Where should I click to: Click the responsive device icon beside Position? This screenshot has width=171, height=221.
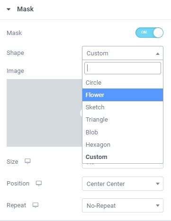coord(39,183)
